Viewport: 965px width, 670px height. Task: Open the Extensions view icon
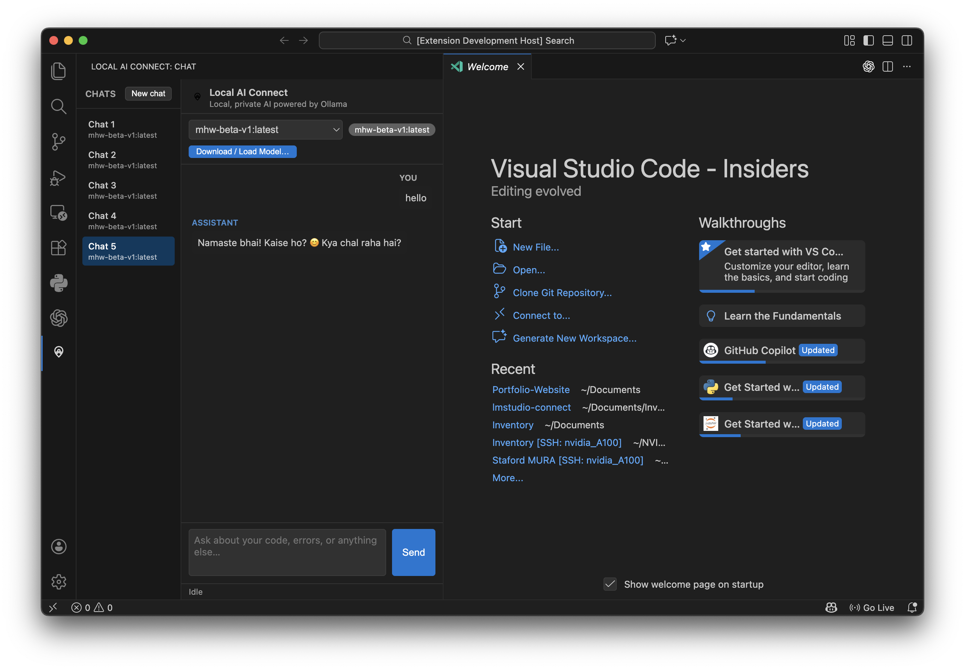tap(58, 248)
